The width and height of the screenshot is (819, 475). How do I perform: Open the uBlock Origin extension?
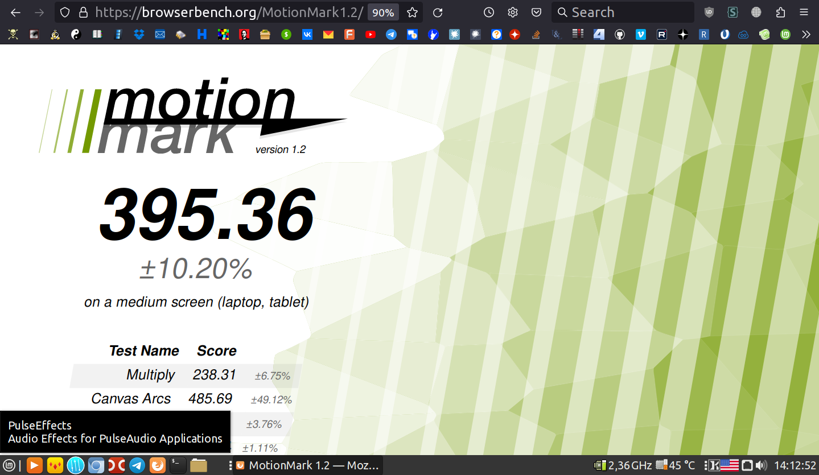(x=709, y=13)
